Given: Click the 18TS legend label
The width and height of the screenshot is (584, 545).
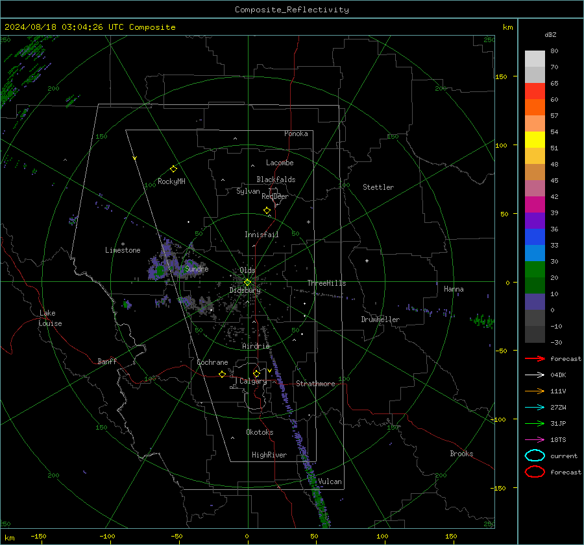Looking at the screenshot, I should tap(558, 440).
